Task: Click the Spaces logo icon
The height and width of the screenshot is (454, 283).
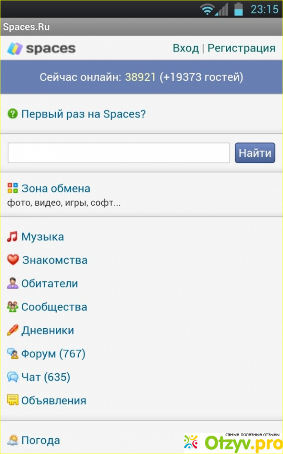Action: 15,48
